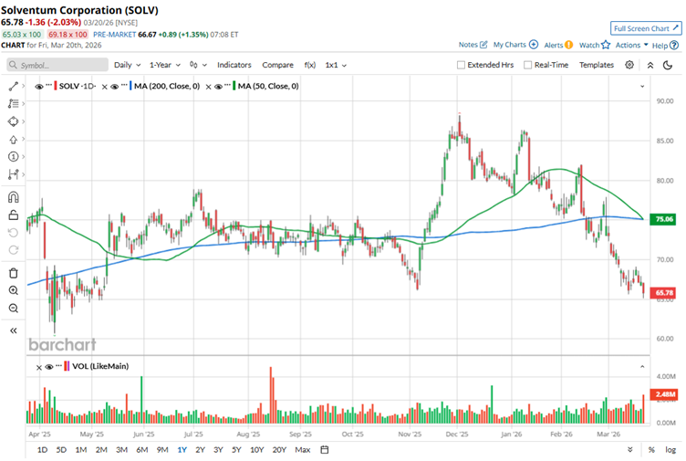Collapse the header with double chevron
686x461 pixels.
pos(650,65)
